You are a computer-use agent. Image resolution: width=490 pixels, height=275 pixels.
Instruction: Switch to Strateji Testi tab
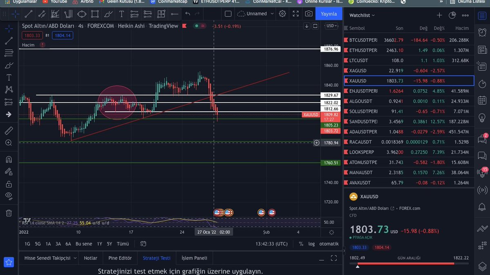156,258
